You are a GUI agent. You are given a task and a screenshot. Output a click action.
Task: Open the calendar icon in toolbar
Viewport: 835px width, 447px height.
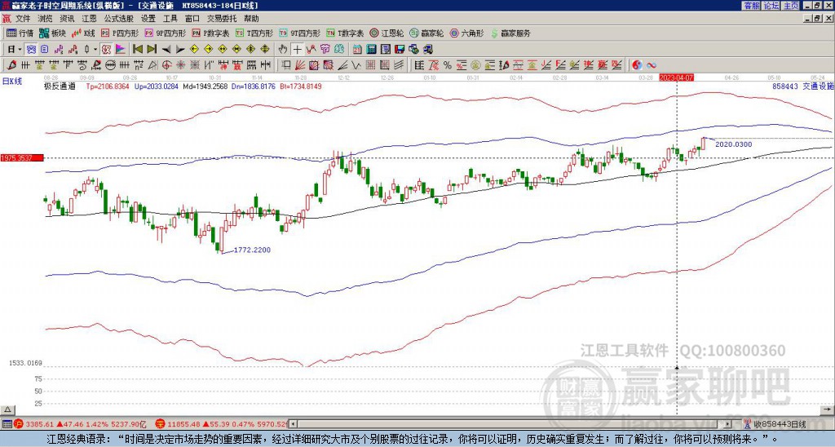357,50
